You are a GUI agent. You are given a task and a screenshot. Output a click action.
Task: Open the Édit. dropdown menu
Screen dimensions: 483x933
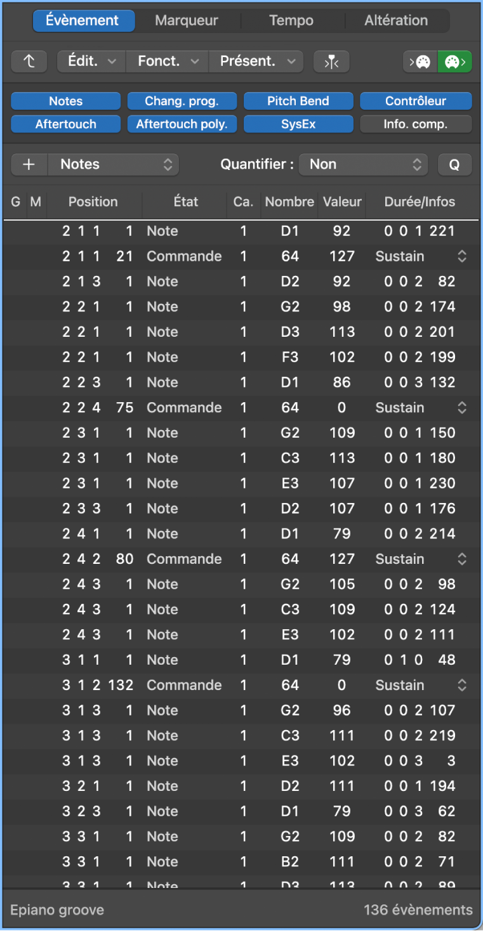click(91, 62)
